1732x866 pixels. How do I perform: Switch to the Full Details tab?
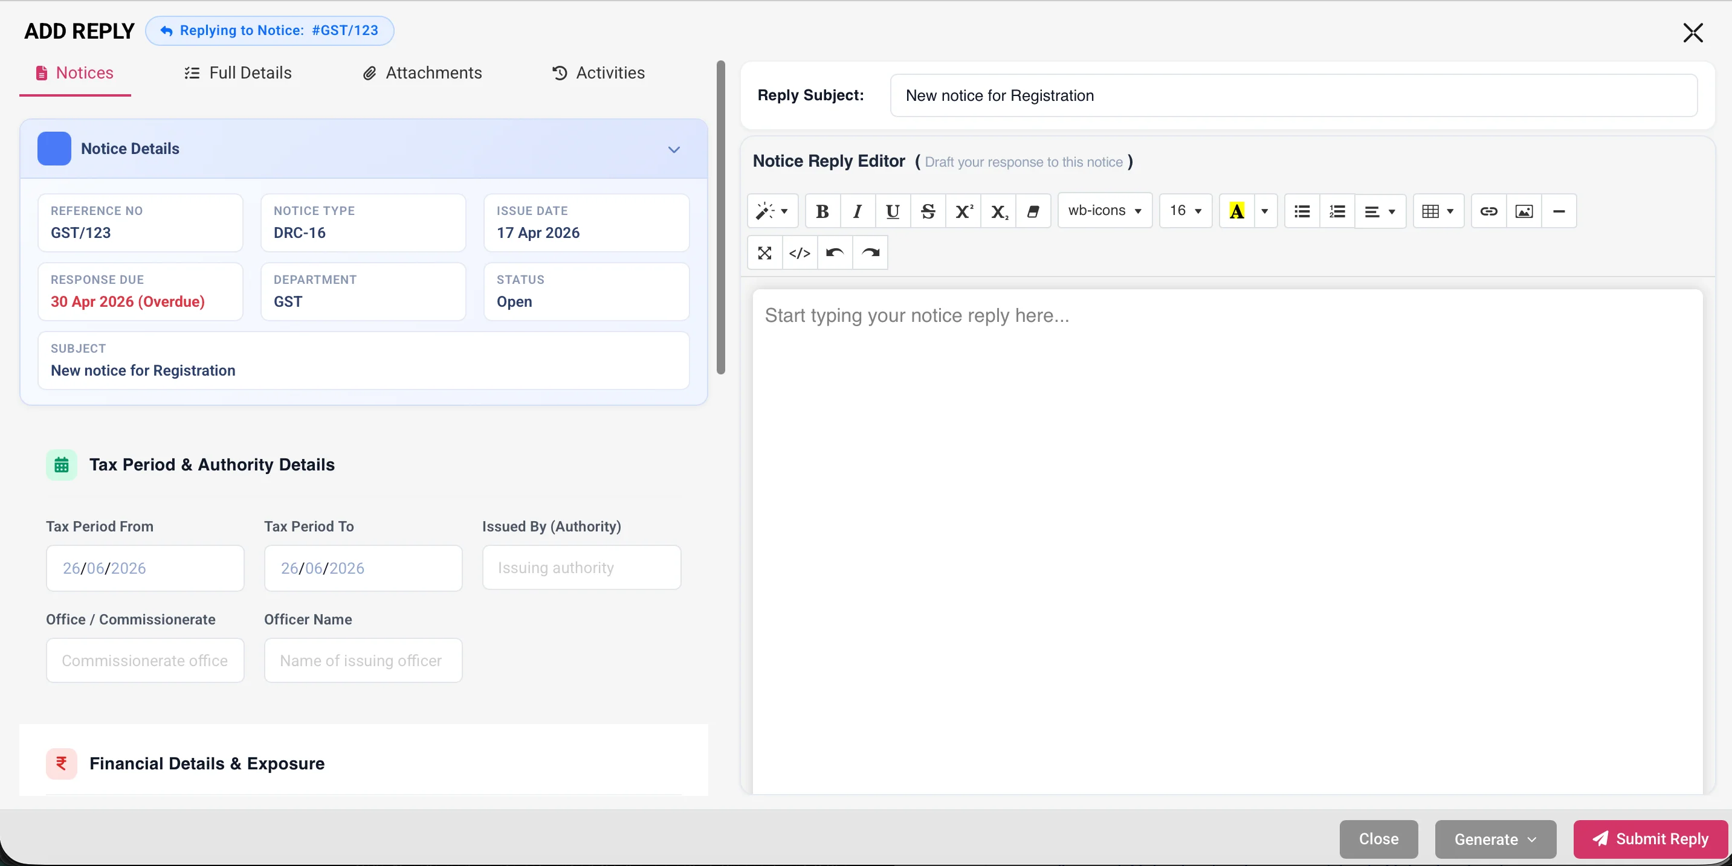[x=238, y=72]
